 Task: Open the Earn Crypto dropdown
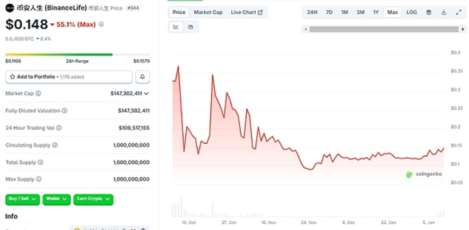coord(93,199)
